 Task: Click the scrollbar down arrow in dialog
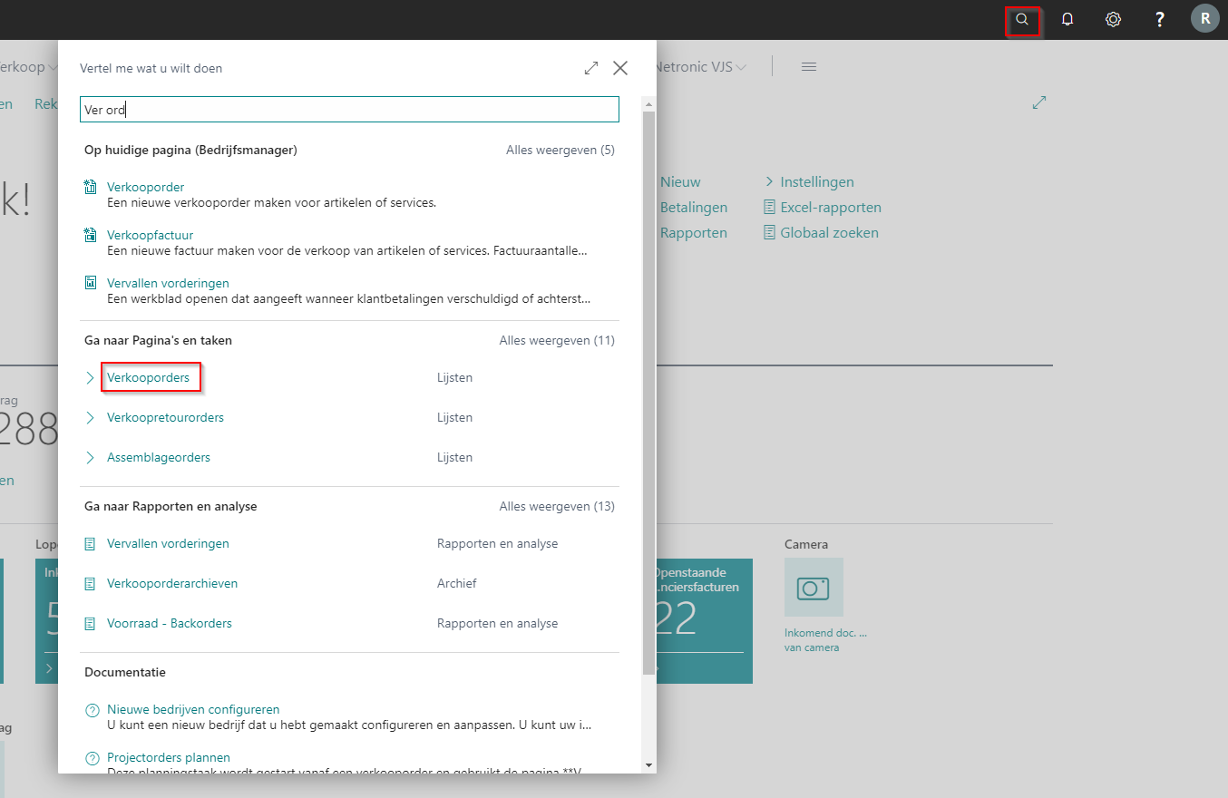(x=648, y=765)
